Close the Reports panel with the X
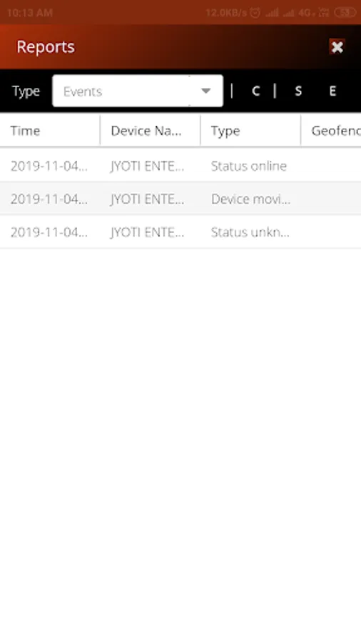This screenshot has width=361, height=643. click(x=337, y=47)
